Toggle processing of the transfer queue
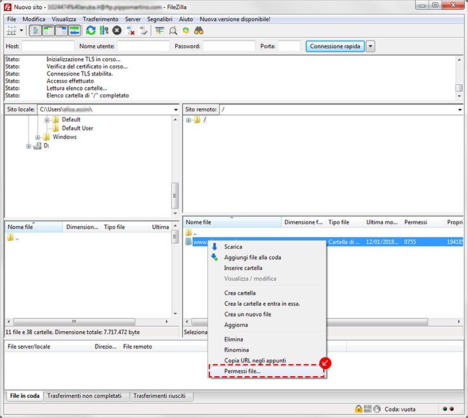 click(104, 30)
